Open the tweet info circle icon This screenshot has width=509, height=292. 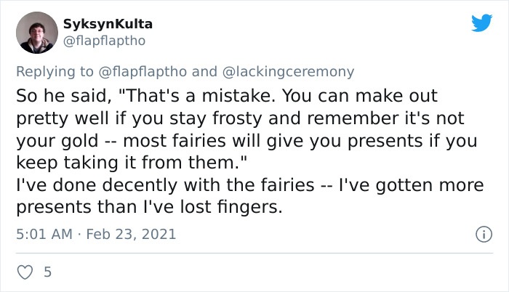[x=481, y=235]
